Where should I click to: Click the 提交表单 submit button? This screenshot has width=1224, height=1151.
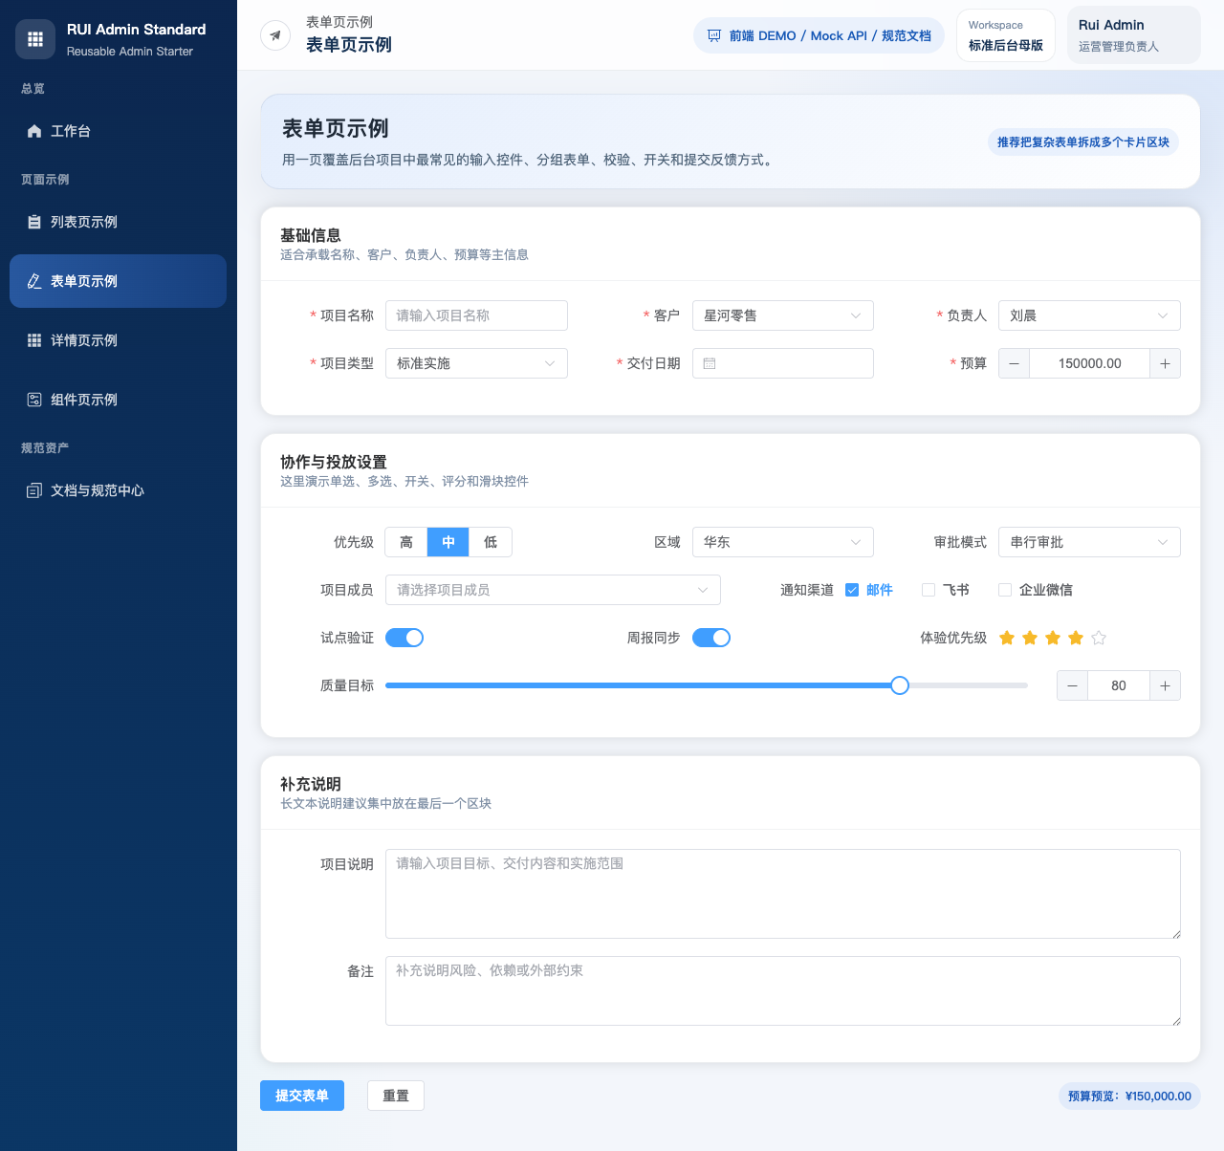(x=301, y=1096)
